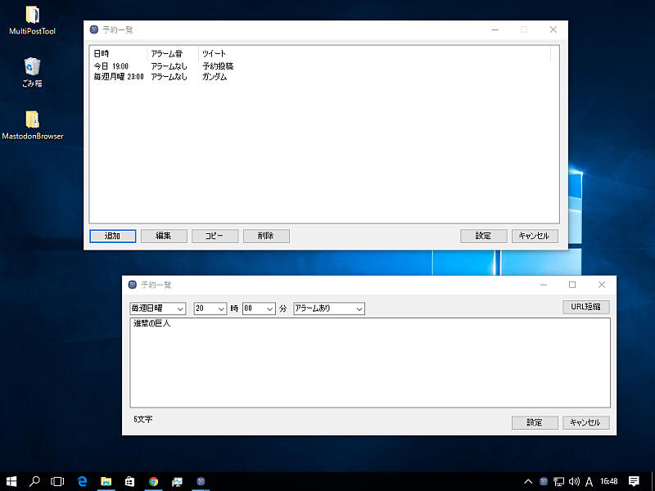Open network status tray icon
The height and width of the screenshot is (491, 655).
point(559,481)
